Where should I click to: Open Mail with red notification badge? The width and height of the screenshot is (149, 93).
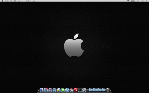[46, 90]
